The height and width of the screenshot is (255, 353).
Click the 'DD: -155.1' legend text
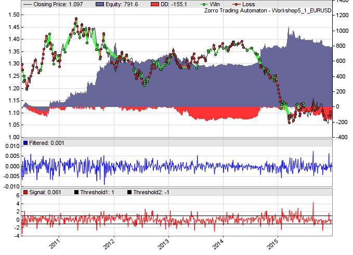coord(174,4)
